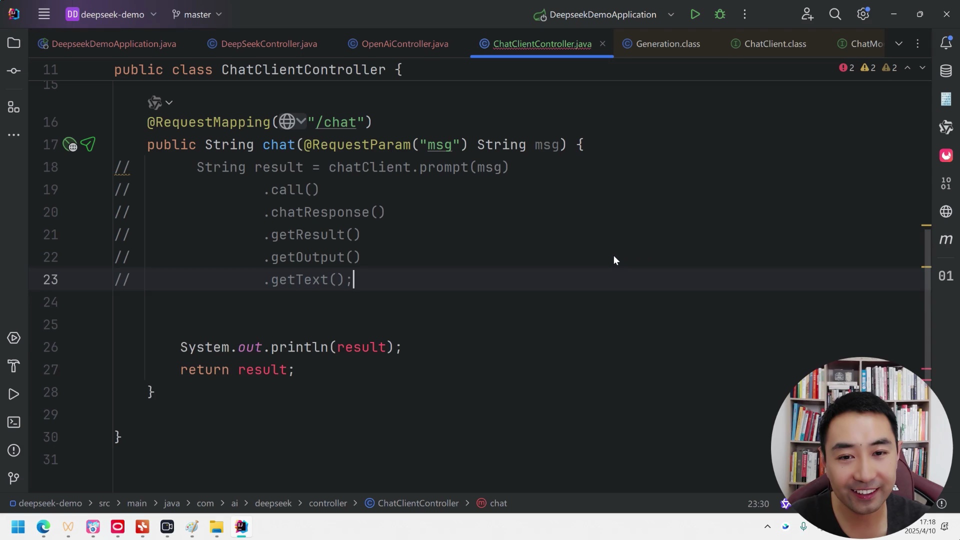Click the controller breadcrumb in navigation bar

(x=327, y=503)
